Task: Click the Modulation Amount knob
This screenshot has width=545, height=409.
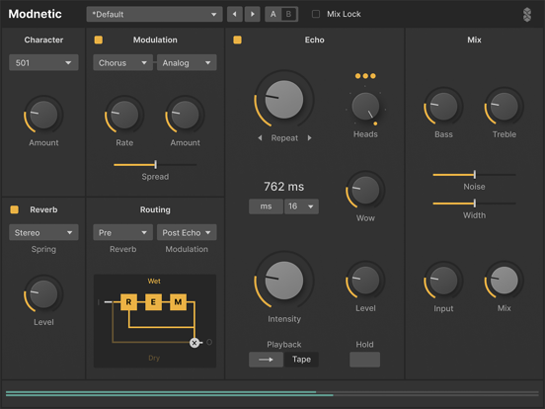Action: (185, 115)
